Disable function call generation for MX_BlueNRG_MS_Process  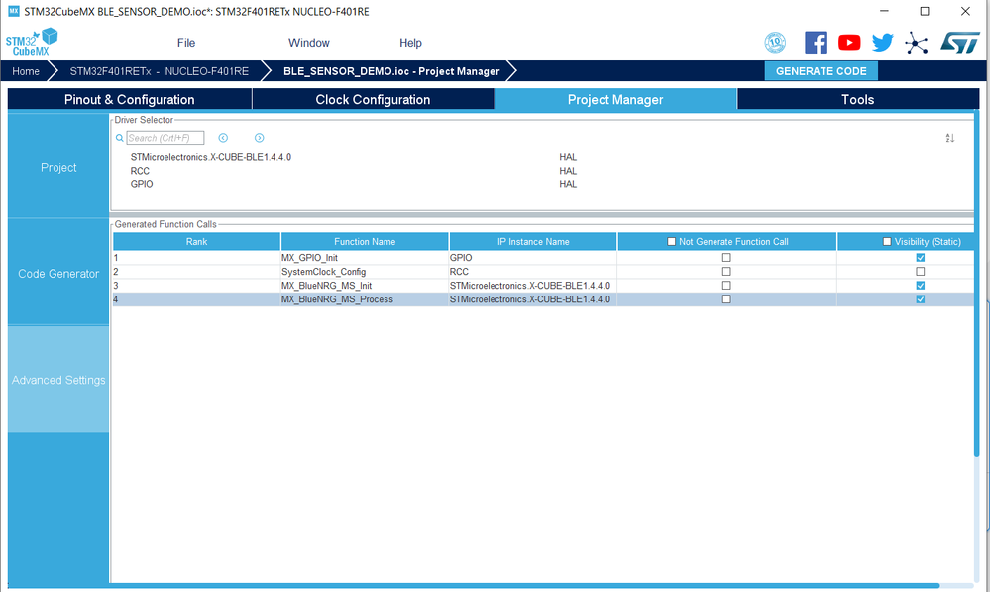726,298
